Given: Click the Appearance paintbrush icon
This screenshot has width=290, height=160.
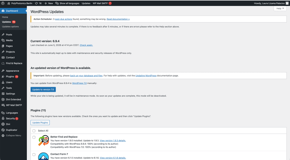Looking at the screenshot, I should coord(3,71).
